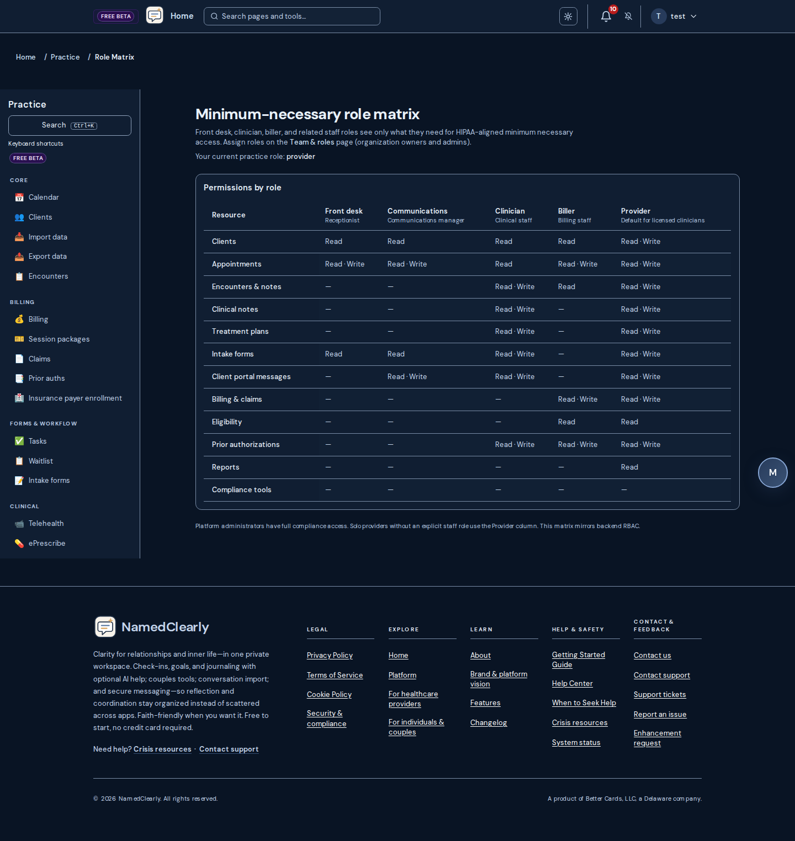Viewport: 795px width, 841px height.
Task: Open Report an issue link
Action: click(660, 715)
